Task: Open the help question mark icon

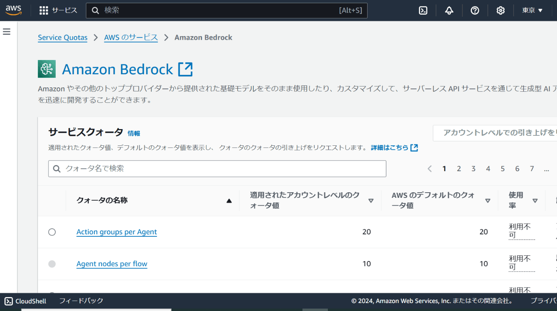Action: [475, 11]
